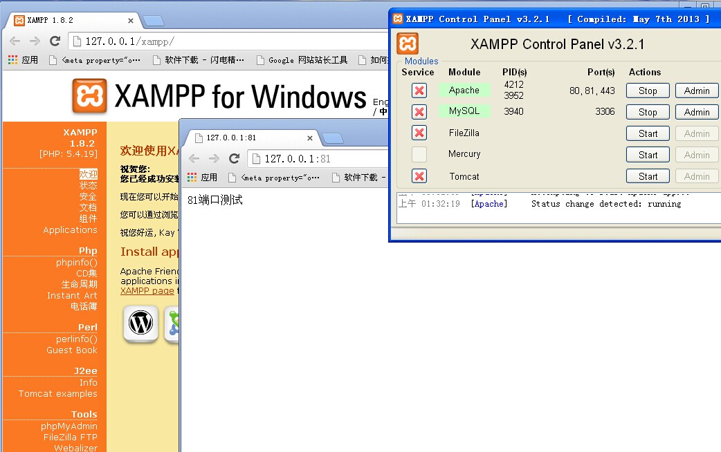
Task: Open the Google webmaster tools bookmark
Action: coord(302,60)
